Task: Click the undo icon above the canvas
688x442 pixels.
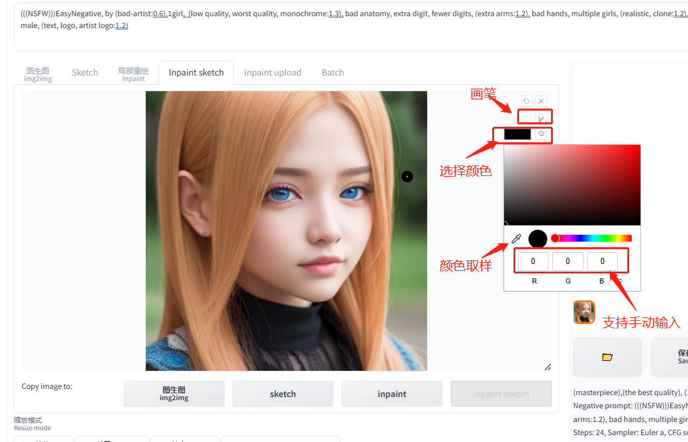Action: pyautogui.click(x=527, y=101)
